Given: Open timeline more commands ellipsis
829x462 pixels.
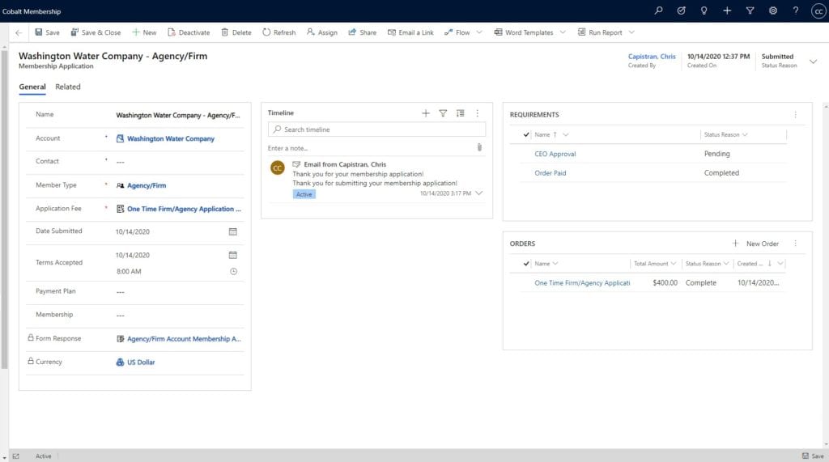Looking at the screenshot, I should point(478,113).
